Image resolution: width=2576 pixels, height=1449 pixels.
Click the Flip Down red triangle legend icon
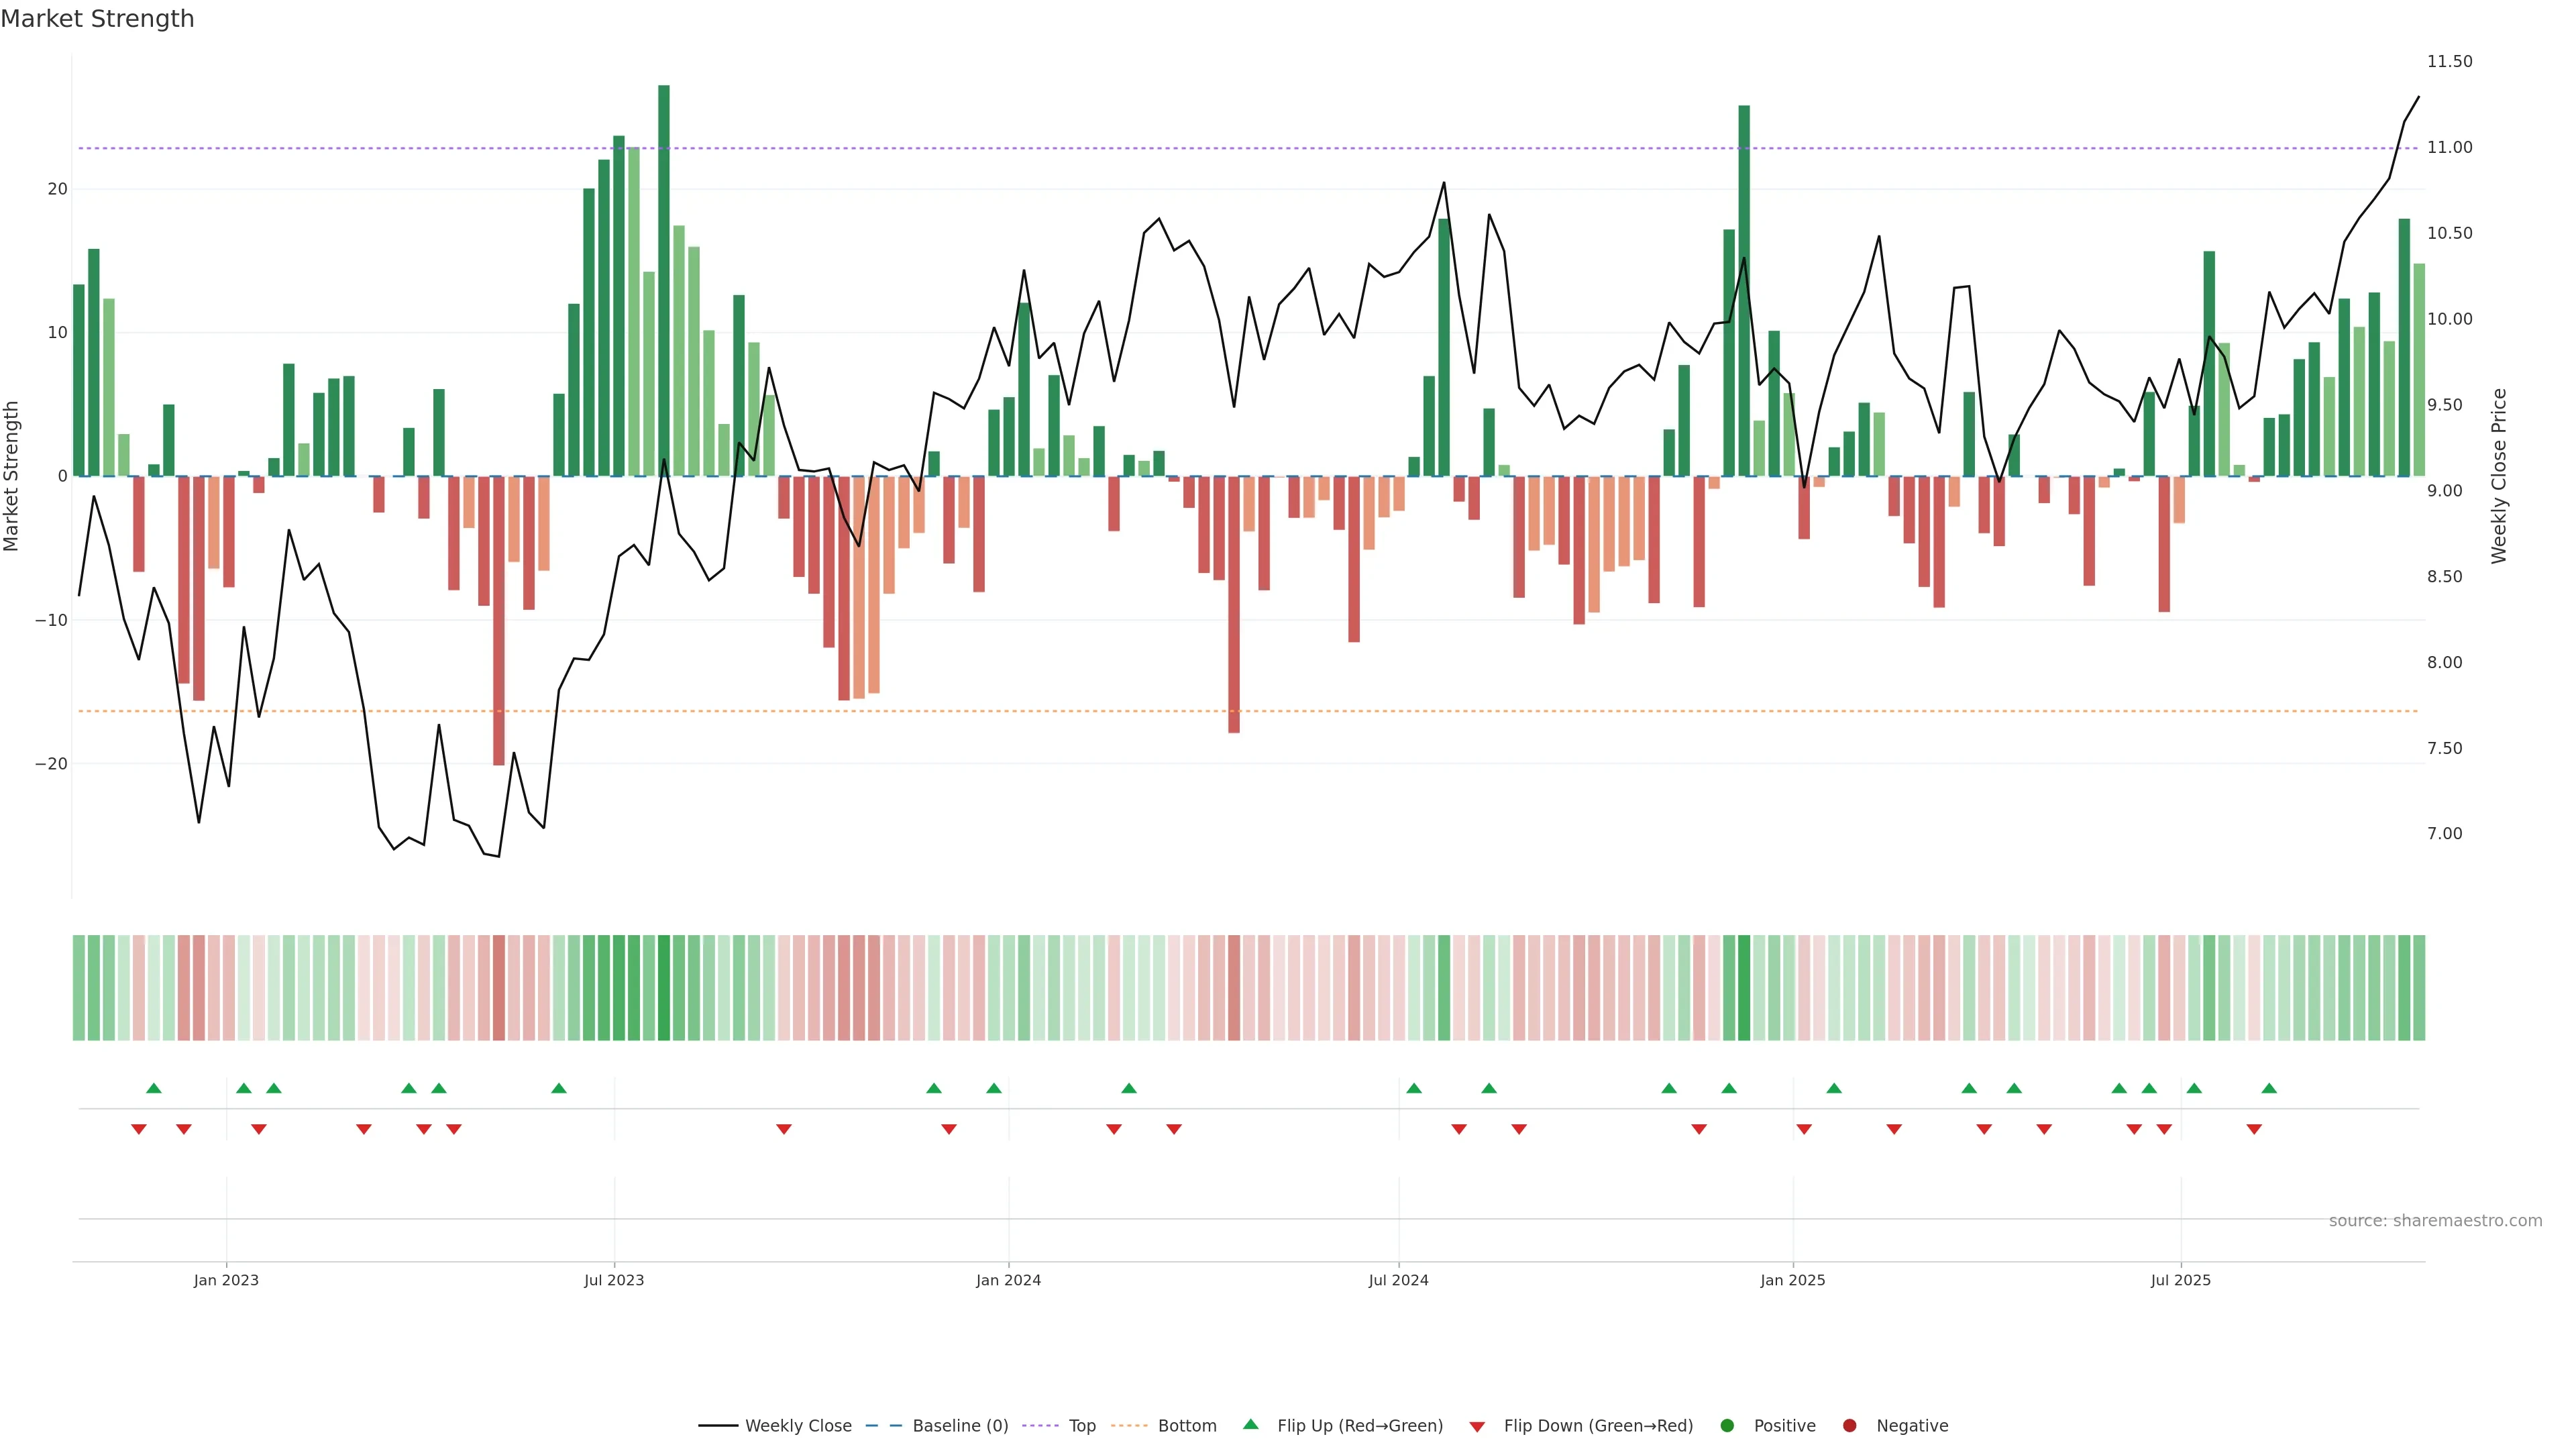click(1477, 1427)
